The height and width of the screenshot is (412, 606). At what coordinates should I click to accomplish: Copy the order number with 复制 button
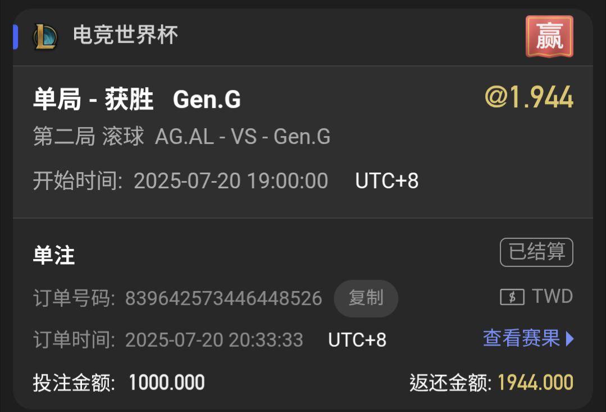(x=366, y=298)
